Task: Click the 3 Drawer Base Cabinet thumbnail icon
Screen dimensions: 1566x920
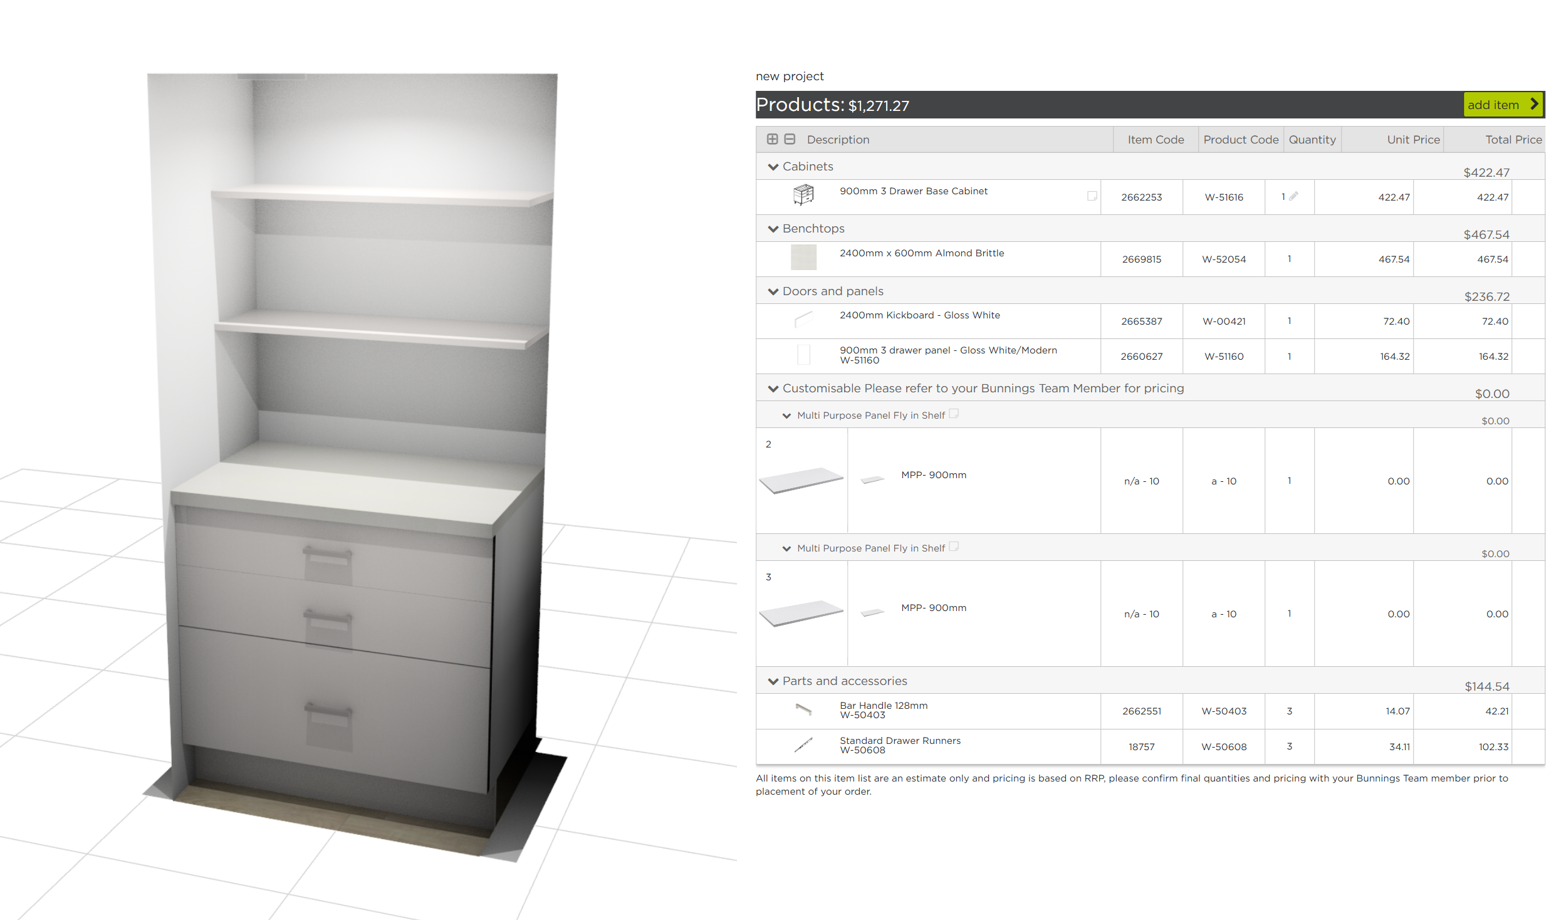Action: point(803,195)
